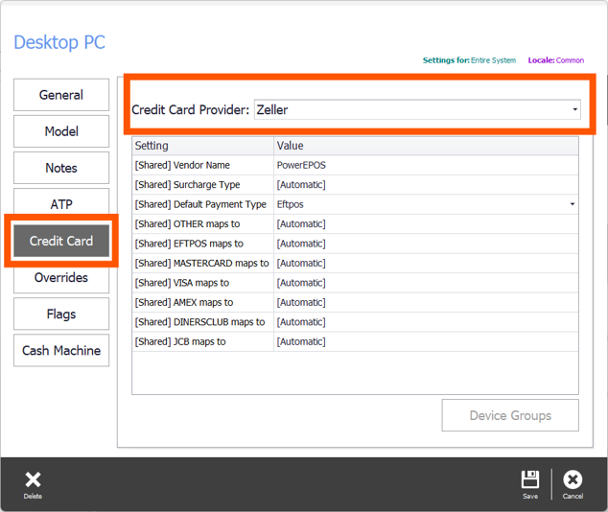Click the [Shared] EFTPOS maps to label
The height and width of the screenshot is (512, 608).
pos(189,244)
